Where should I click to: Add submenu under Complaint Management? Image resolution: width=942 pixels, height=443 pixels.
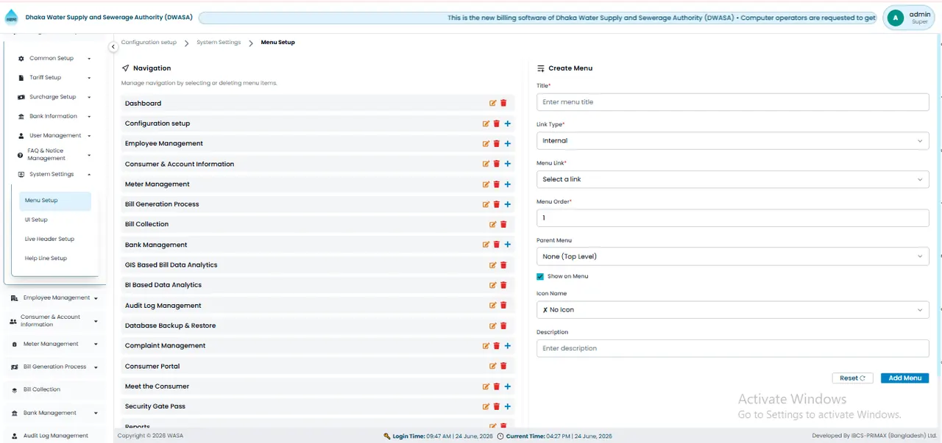click(x=508, y=346)
